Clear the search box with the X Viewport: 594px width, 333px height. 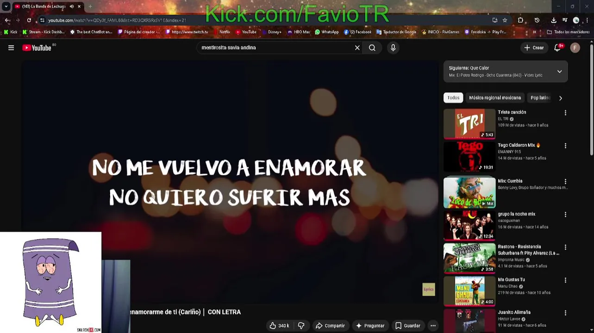pos(357,48)
